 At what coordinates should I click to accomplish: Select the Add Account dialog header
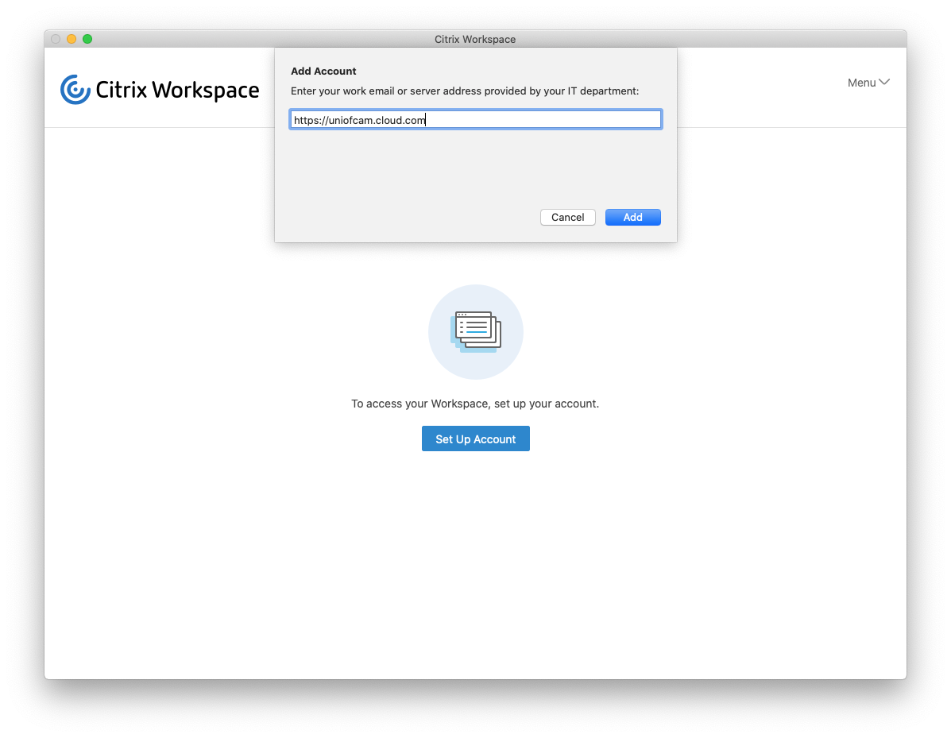(323, 71)
